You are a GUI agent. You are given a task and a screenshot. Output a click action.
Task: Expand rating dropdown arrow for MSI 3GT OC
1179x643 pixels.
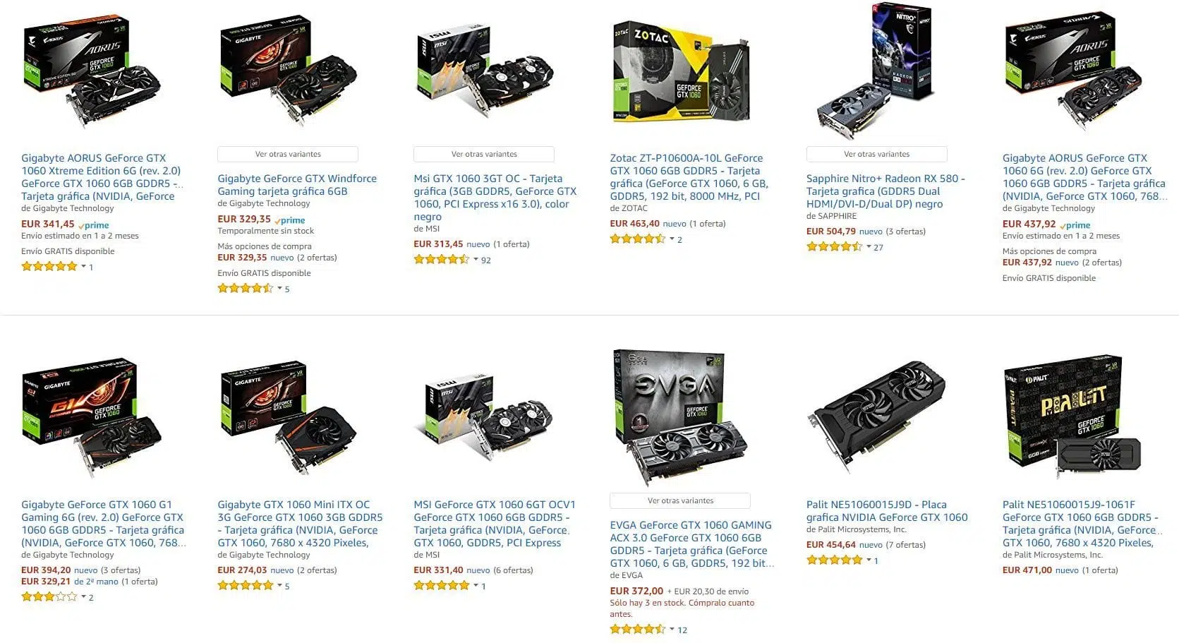pyautogui.click(x=476, y=260)
